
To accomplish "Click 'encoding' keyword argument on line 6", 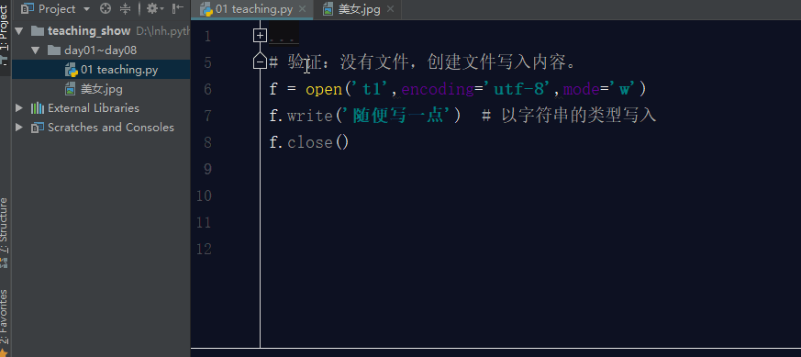I will pyautogui.click(x=438, y=90).
